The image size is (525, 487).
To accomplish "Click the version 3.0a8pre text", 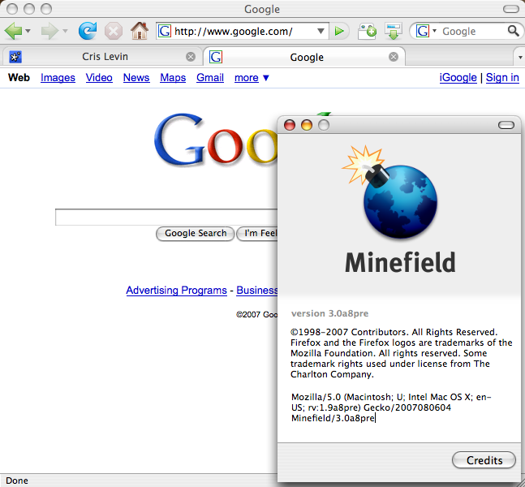I will [329, 313].
